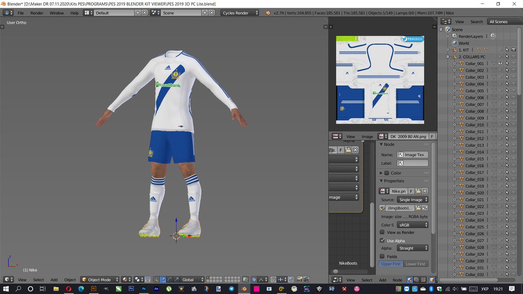Open the Object Mode dropdown
The width and height of the screenshot is (523, 294).
point(99,280)
